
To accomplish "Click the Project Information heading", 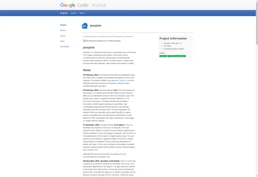I will (173, 38).
